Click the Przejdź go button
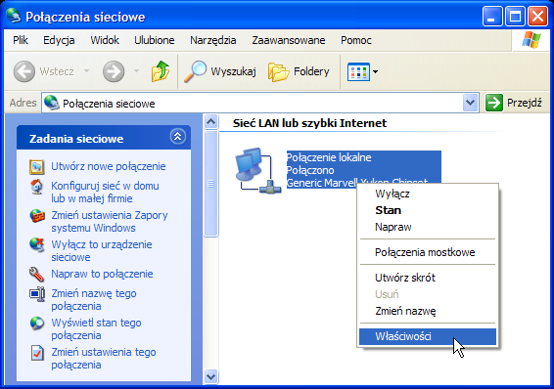The height and width of the screenshot is (389, 554). tap(514, 103)
